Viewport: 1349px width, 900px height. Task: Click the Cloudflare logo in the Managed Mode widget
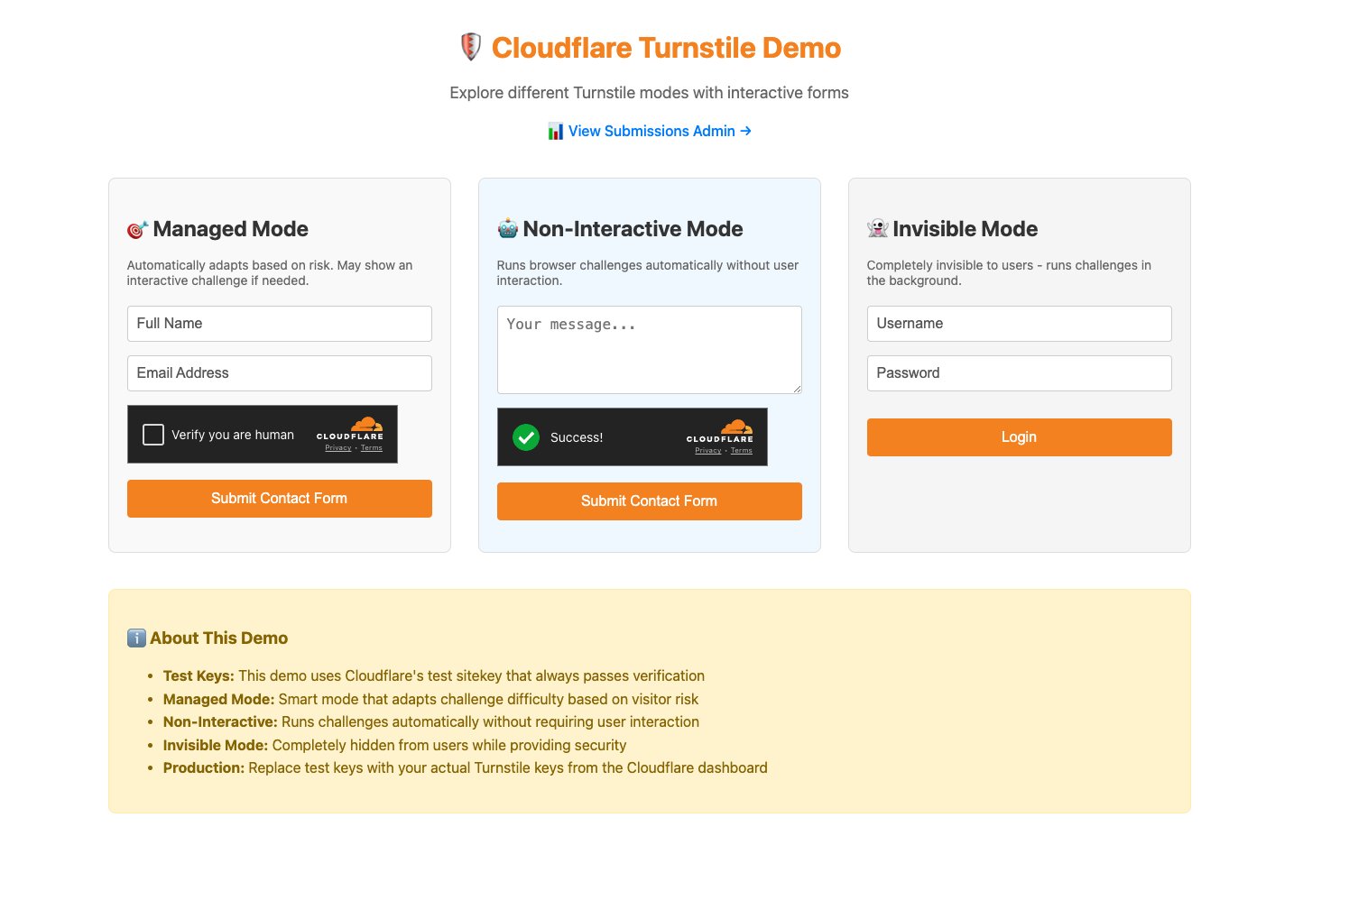point(350,428)
